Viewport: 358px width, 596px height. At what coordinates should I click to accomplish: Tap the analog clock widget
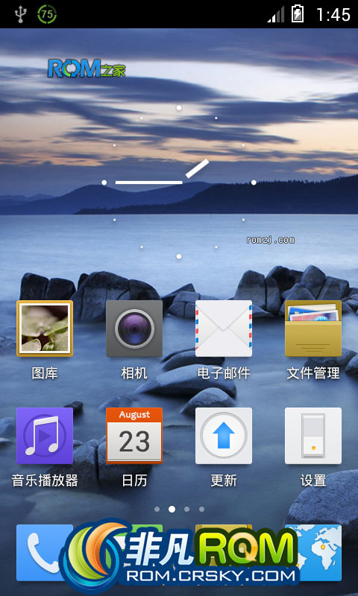coord(179,182)
